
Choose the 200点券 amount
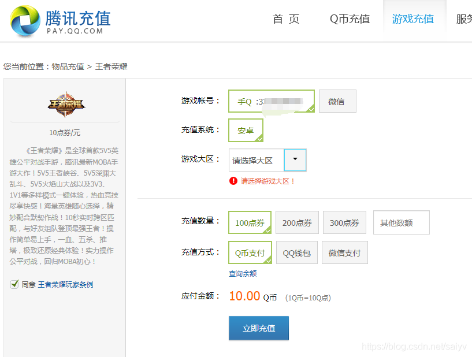coord(297,222)
